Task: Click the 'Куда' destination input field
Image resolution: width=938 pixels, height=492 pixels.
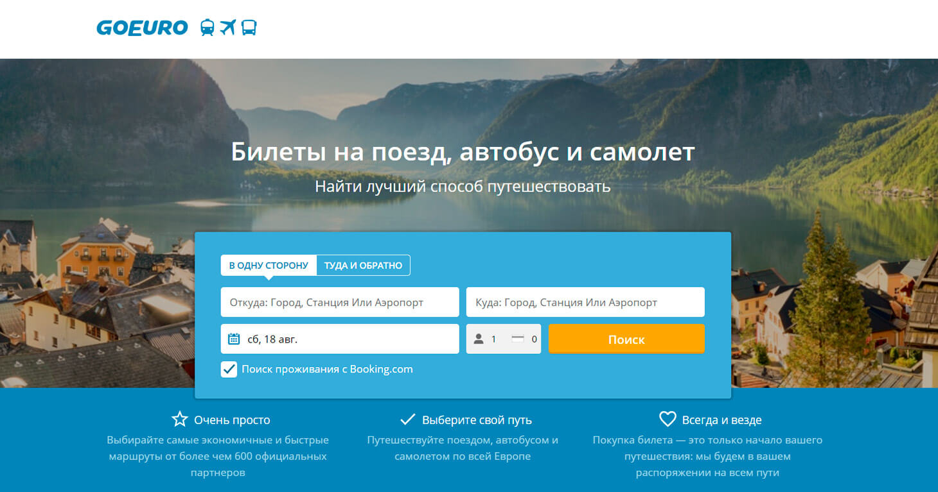Action: [585, 301]
